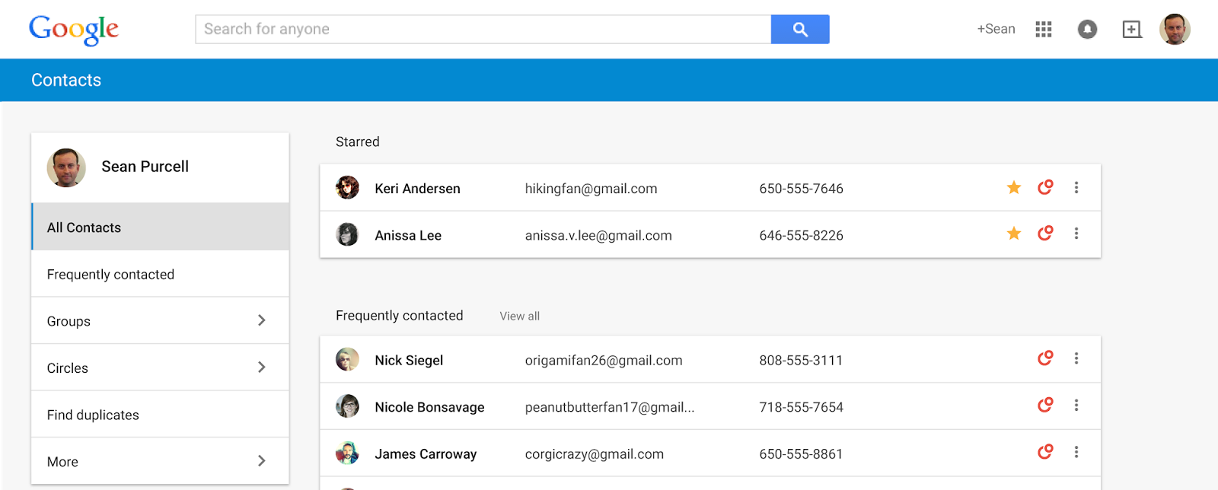Expand the Groups section
The height and width of the screenshot is (490, 1218).
tap(261, 321)
